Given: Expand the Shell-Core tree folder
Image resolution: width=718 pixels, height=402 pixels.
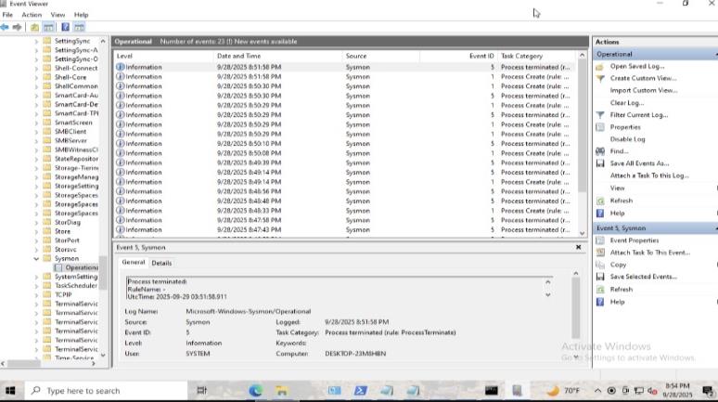Looking at the screenshot, I should click(x=36, y=77).
